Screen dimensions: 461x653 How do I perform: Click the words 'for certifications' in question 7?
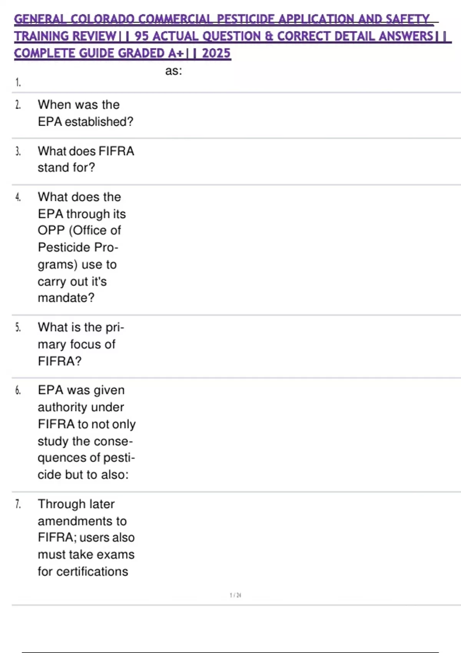click(83, 572)
